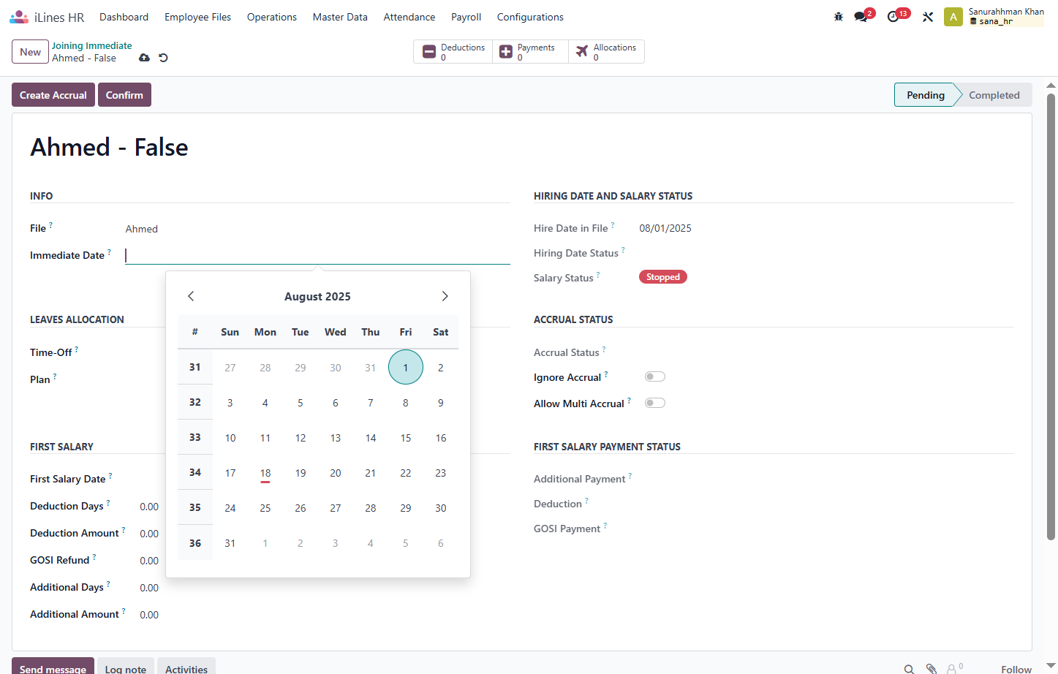
Task: Pick August 1 in the calendar
Action: (406, 367)
